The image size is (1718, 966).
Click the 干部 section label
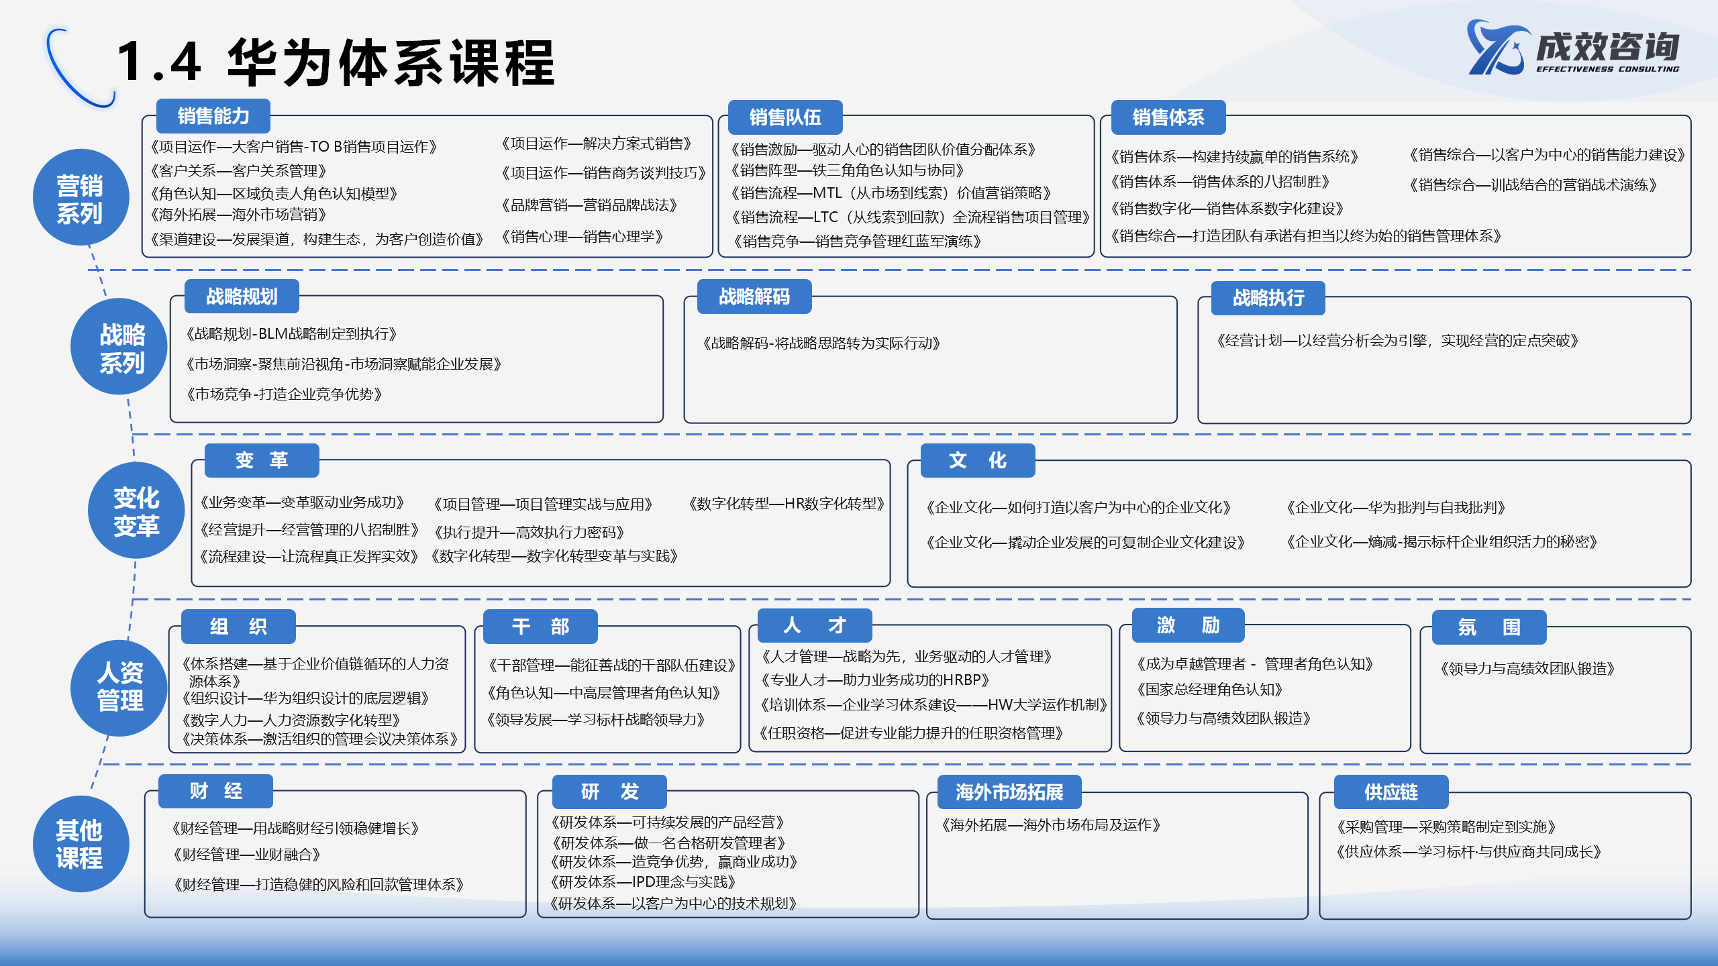(x=540, y=627)
